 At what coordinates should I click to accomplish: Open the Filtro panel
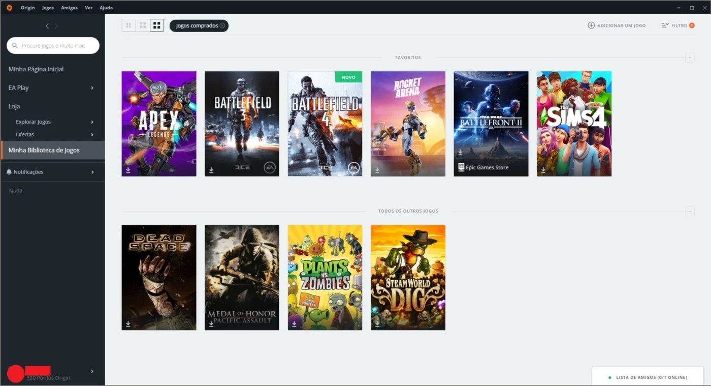[x=678, y=25]
